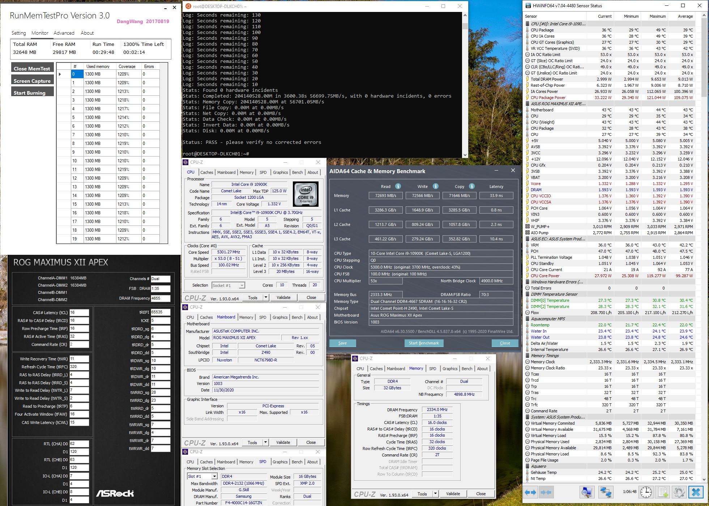709x506 pixels.
Task: Click Start Benchmark in AIDA64
Action: point(424,343)
